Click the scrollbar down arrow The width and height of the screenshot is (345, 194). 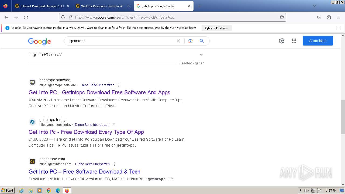343,184
